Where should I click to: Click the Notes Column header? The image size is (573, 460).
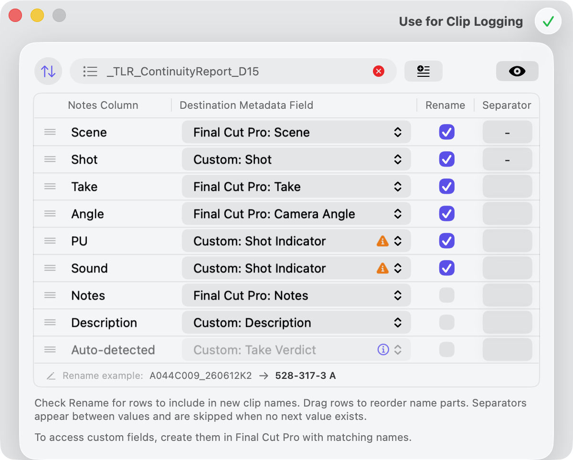(x=103, y=105)
